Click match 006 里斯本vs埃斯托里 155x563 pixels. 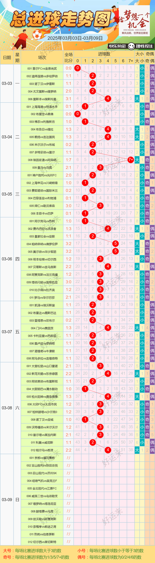point(42,99)
